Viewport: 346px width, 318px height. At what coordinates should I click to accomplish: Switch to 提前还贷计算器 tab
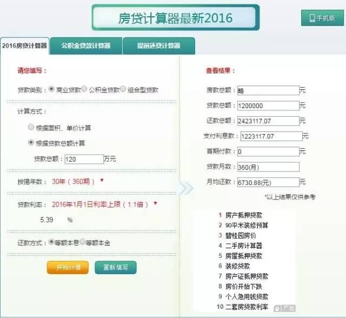point(158,45)
